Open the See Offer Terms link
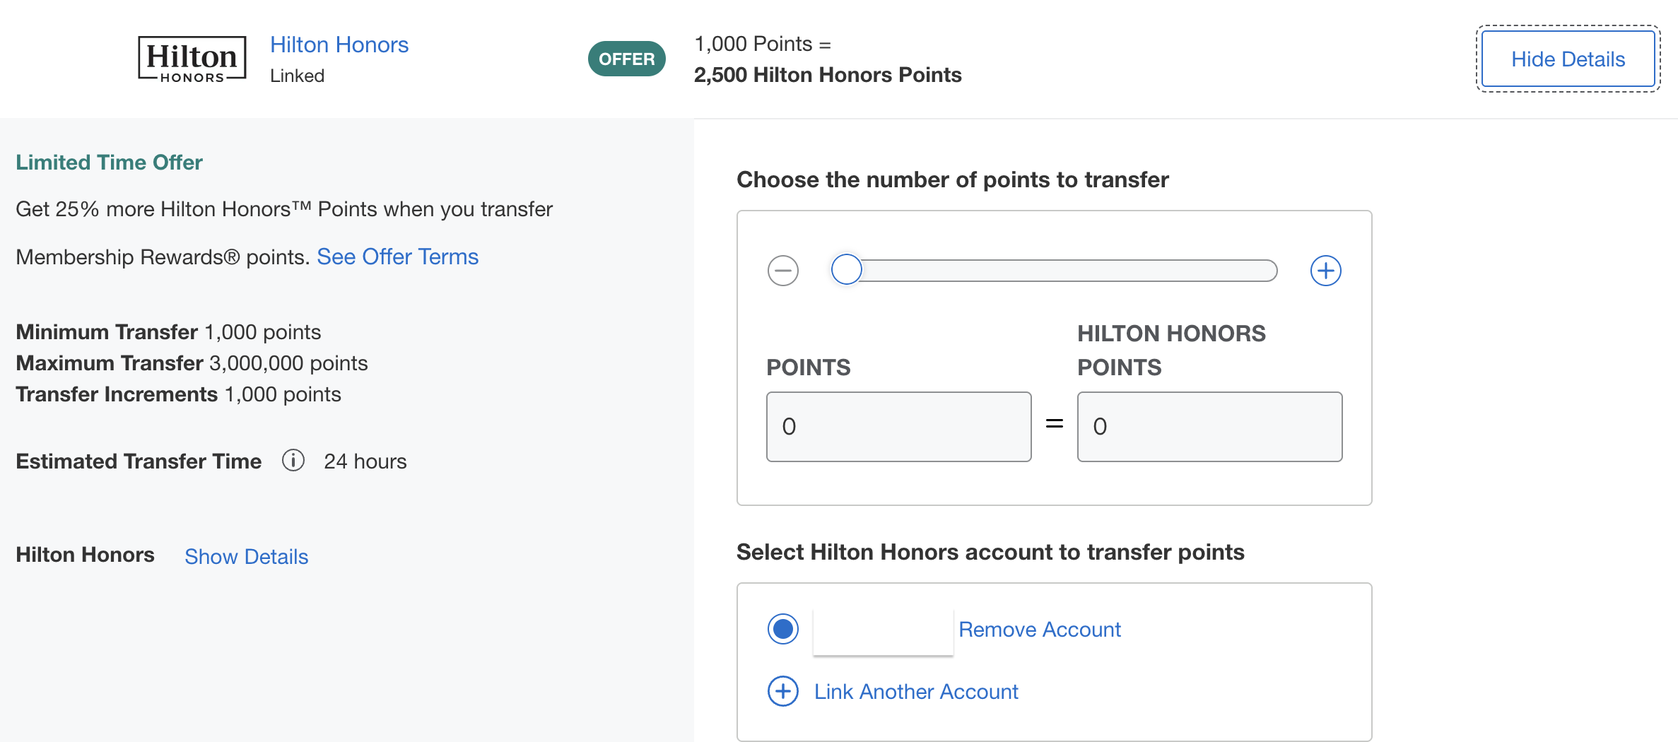This screenshot has height=742, width=1678. (398, 257)
